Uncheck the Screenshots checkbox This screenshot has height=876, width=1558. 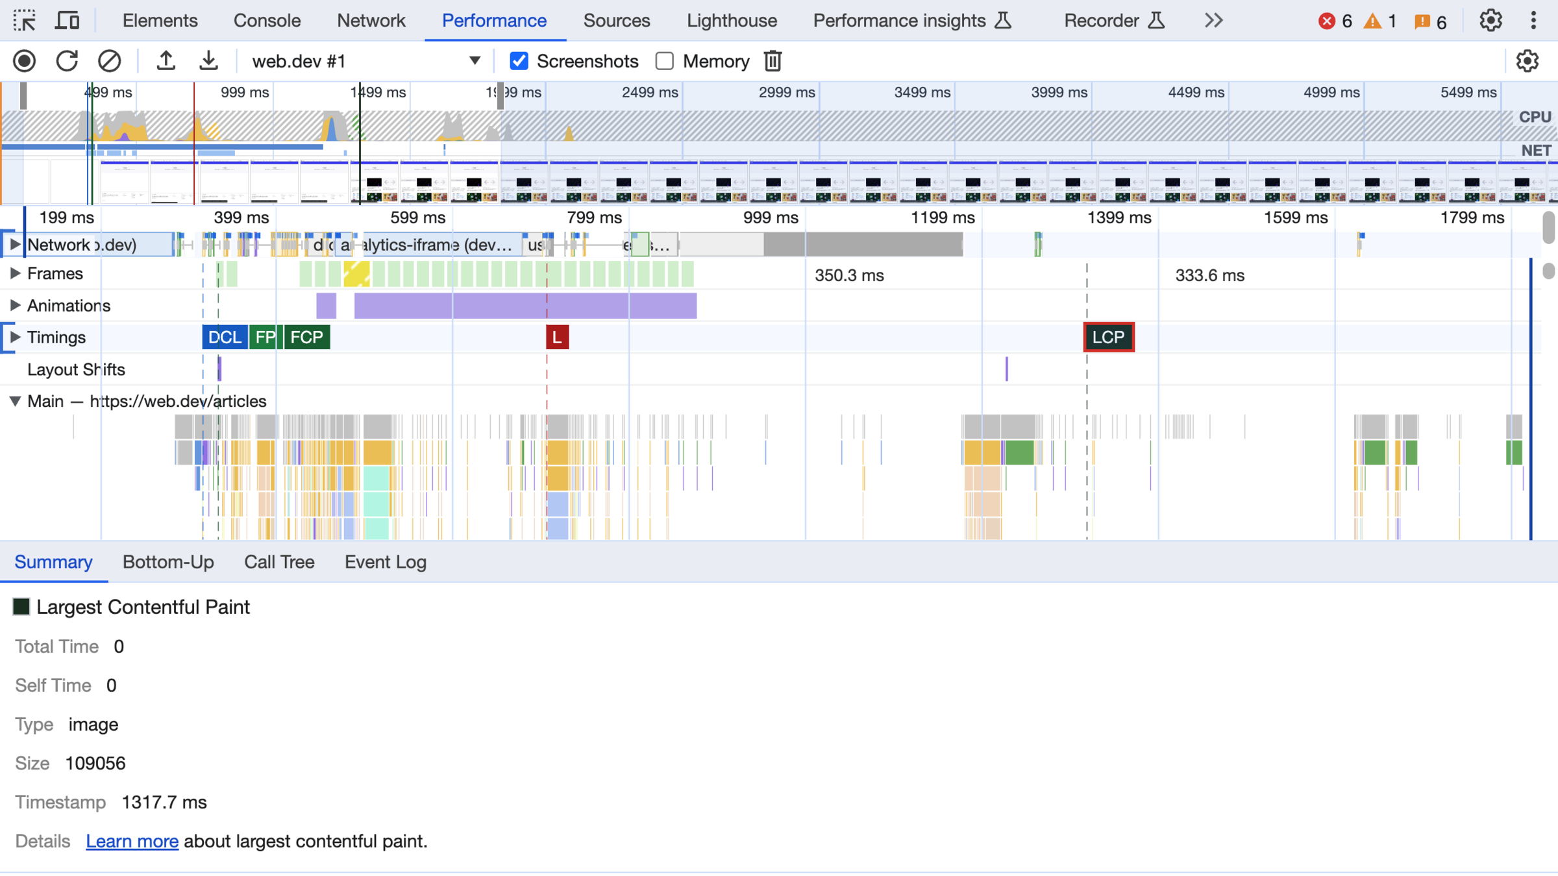519,61
